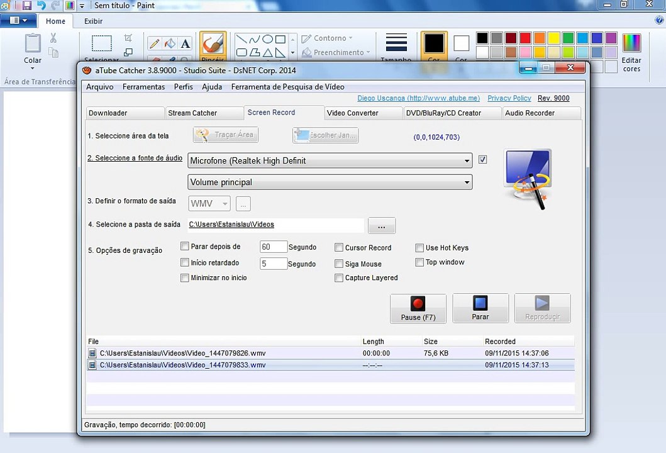Click the red Pause (F7) record button
The width and height of the screenshot is (666, 453).
point(418,308)
